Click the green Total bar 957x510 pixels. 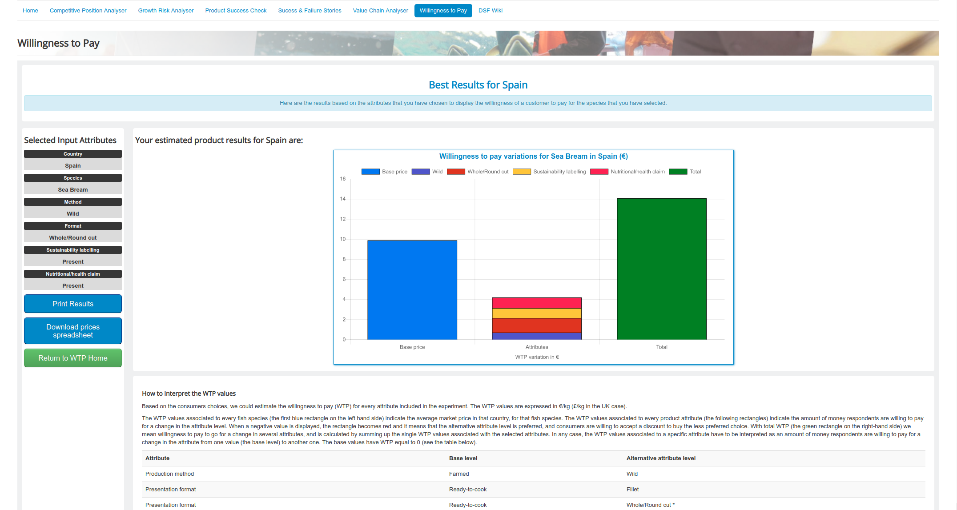pos(662,269)
